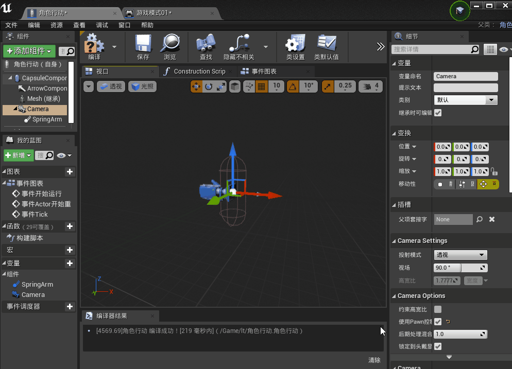Open the 文件 (File) menu
512x369 pixels.
tap(11, 25)
